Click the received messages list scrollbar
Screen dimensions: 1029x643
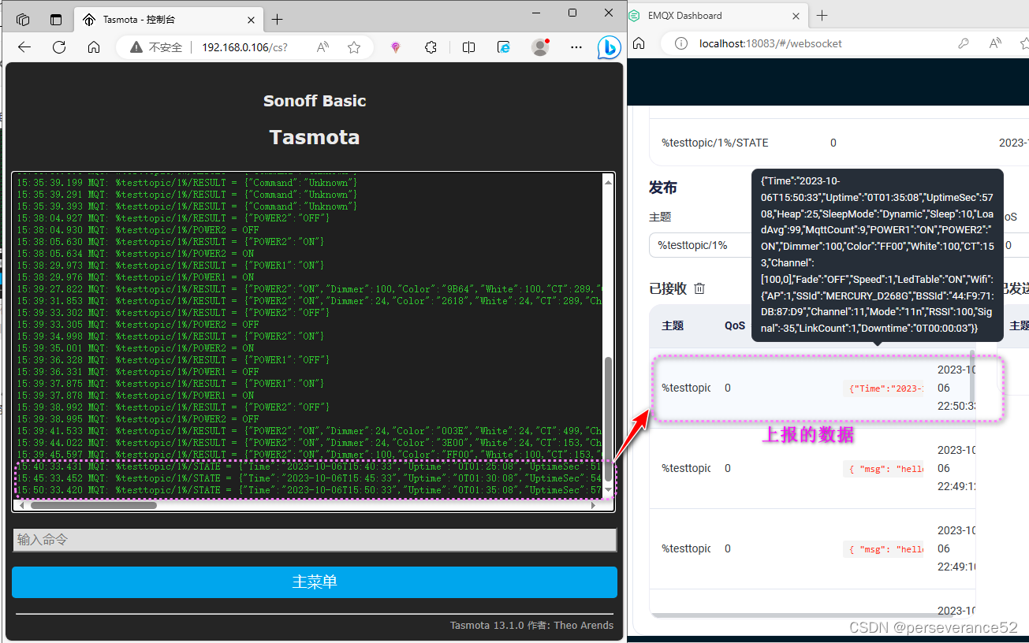(x=972, y=376)
